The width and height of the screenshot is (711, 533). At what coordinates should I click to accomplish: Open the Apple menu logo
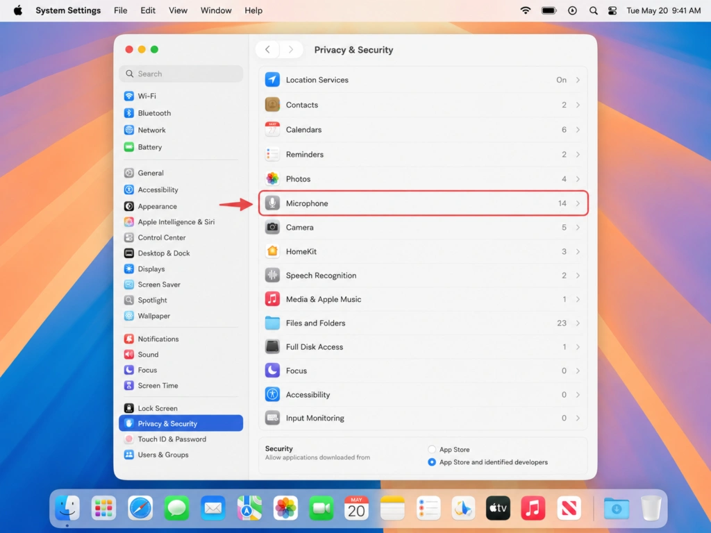click(17, 10)
